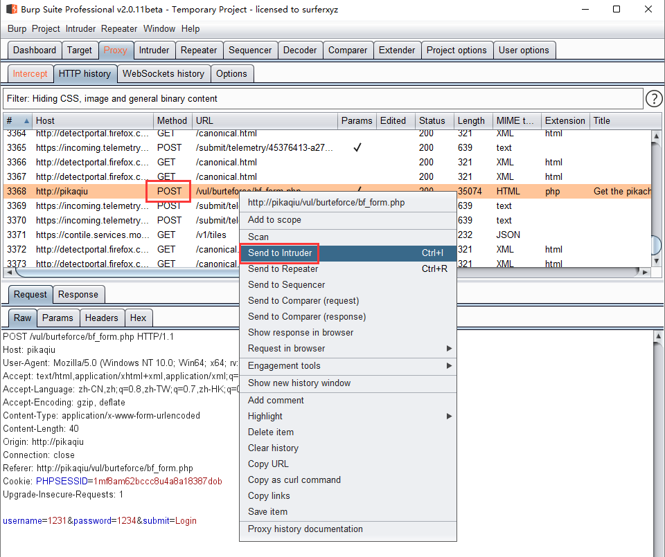Open the Burp menu

click(17, 29)
